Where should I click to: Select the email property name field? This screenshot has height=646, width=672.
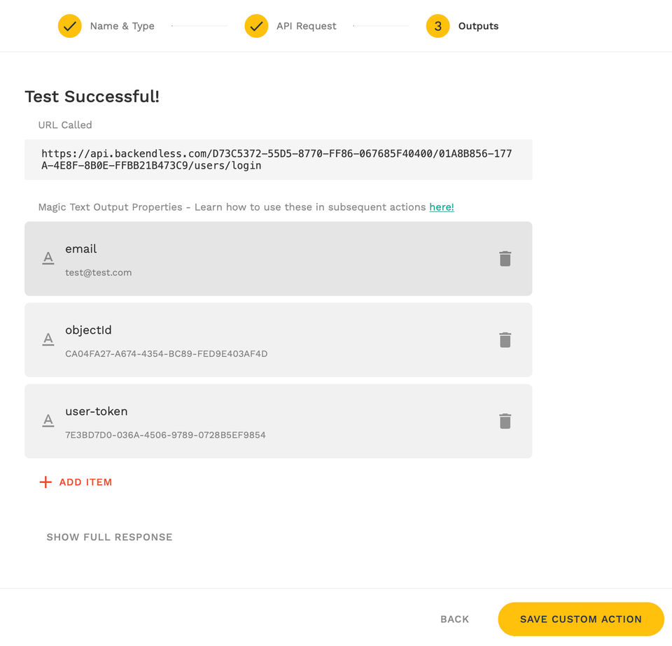tap(81, 249)
